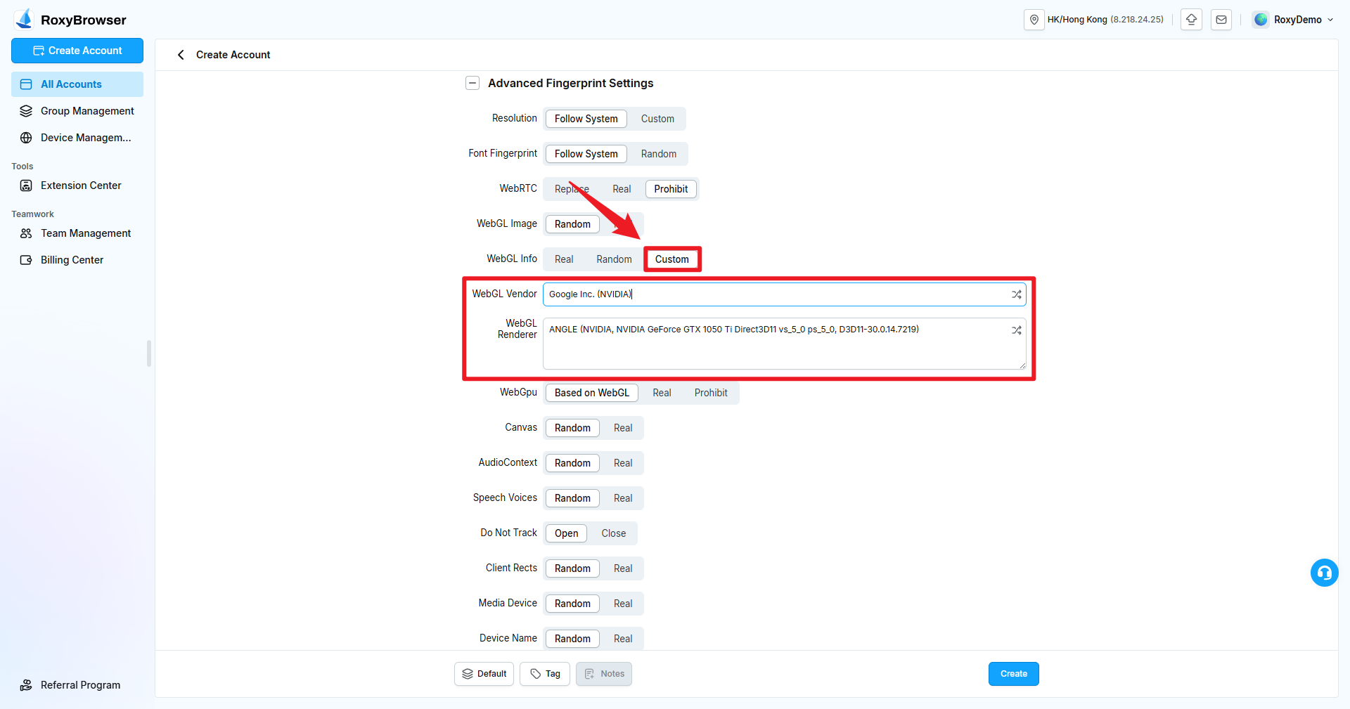Set Canvas to Real
The height and width of the screenshot is (709, 1350).
[x=623, y=428]
